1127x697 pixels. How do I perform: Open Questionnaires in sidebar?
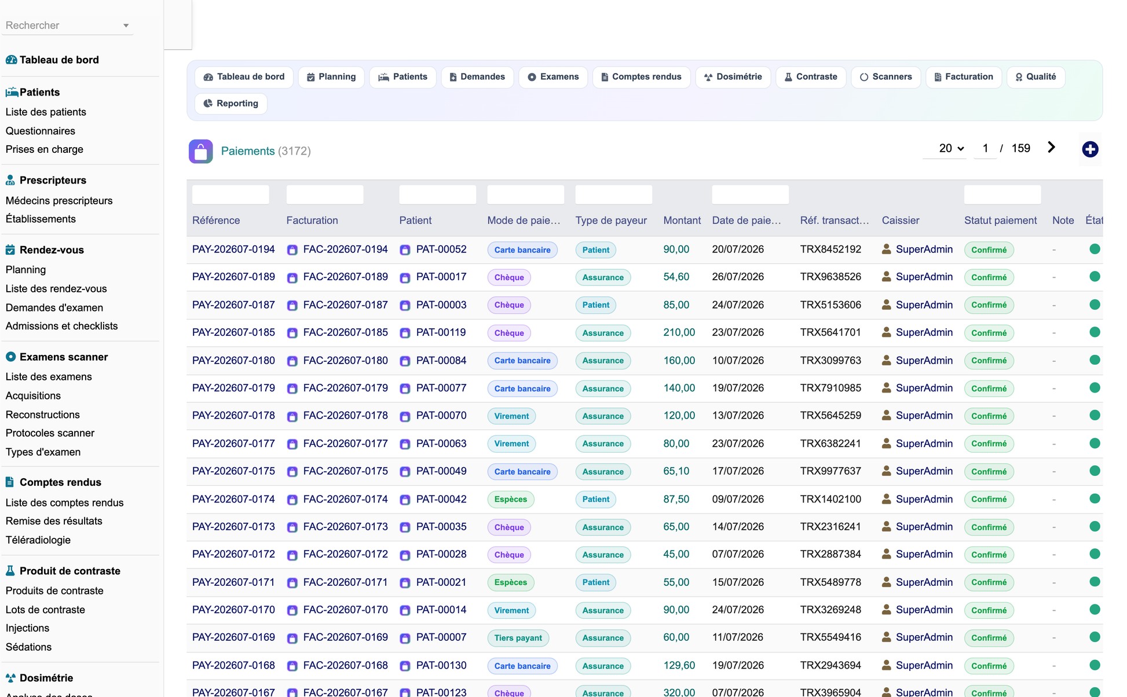[x=41, y=131]
